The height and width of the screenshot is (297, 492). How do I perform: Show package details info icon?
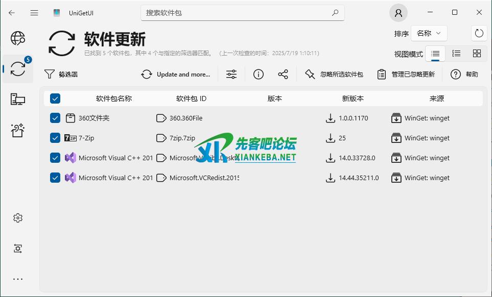point(259,75)
